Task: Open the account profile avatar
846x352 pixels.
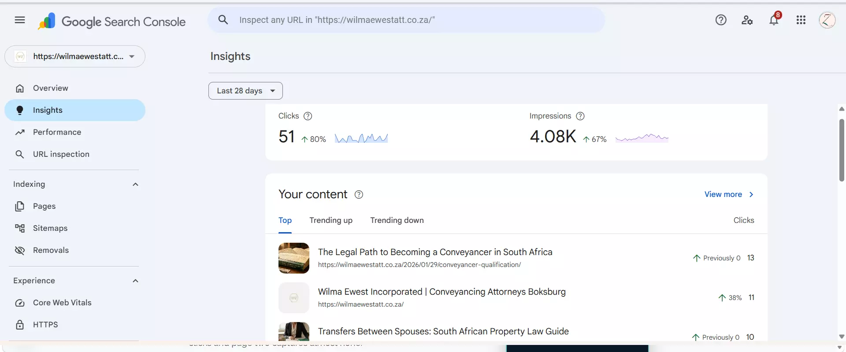Action: (x=827, y=20)
